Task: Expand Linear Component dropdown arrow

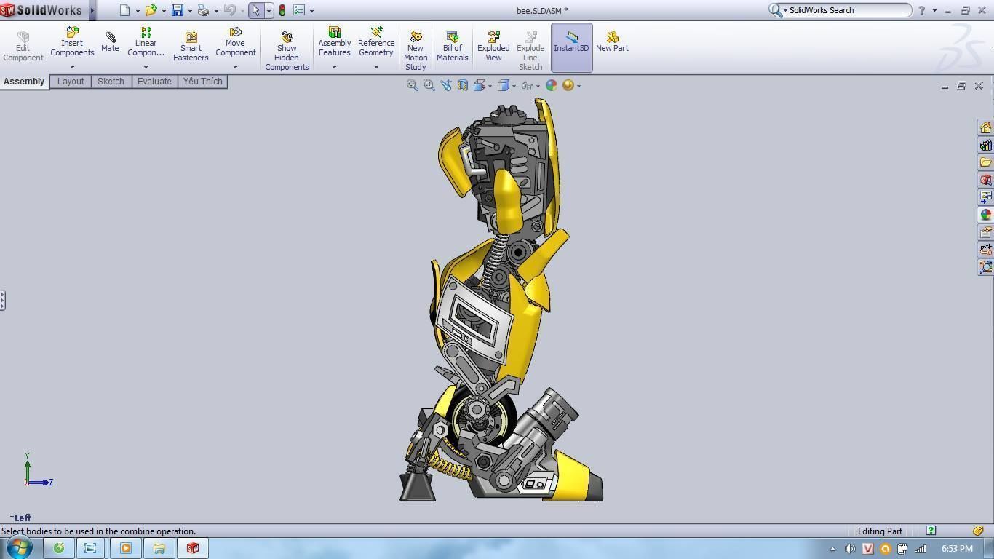Action: click(x=146, y=67)
